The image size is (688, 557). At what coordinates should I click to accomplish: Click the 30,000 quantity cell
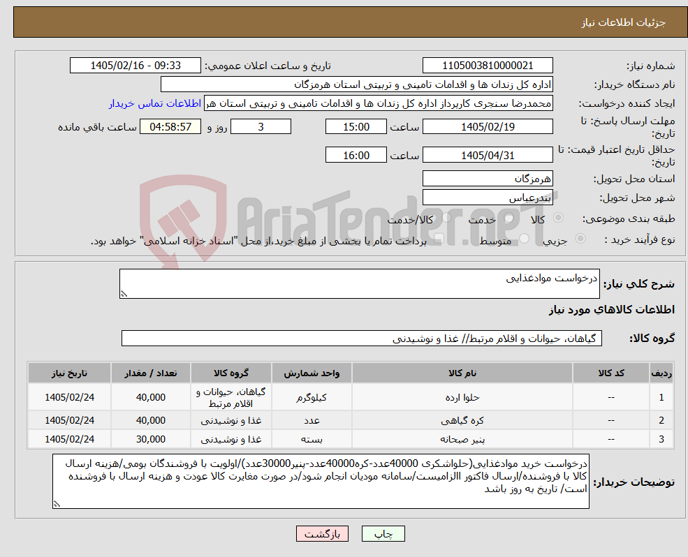pos(151,439)
